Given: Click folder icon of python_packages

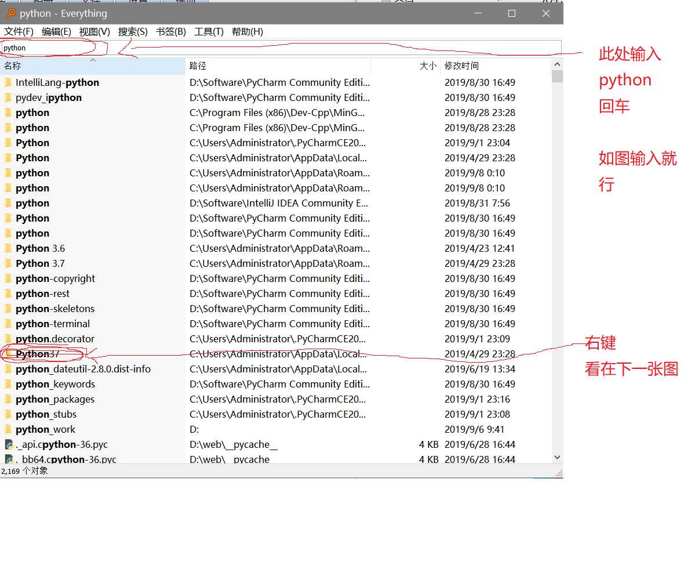Looking at the screenshot, I should (8, 399).
